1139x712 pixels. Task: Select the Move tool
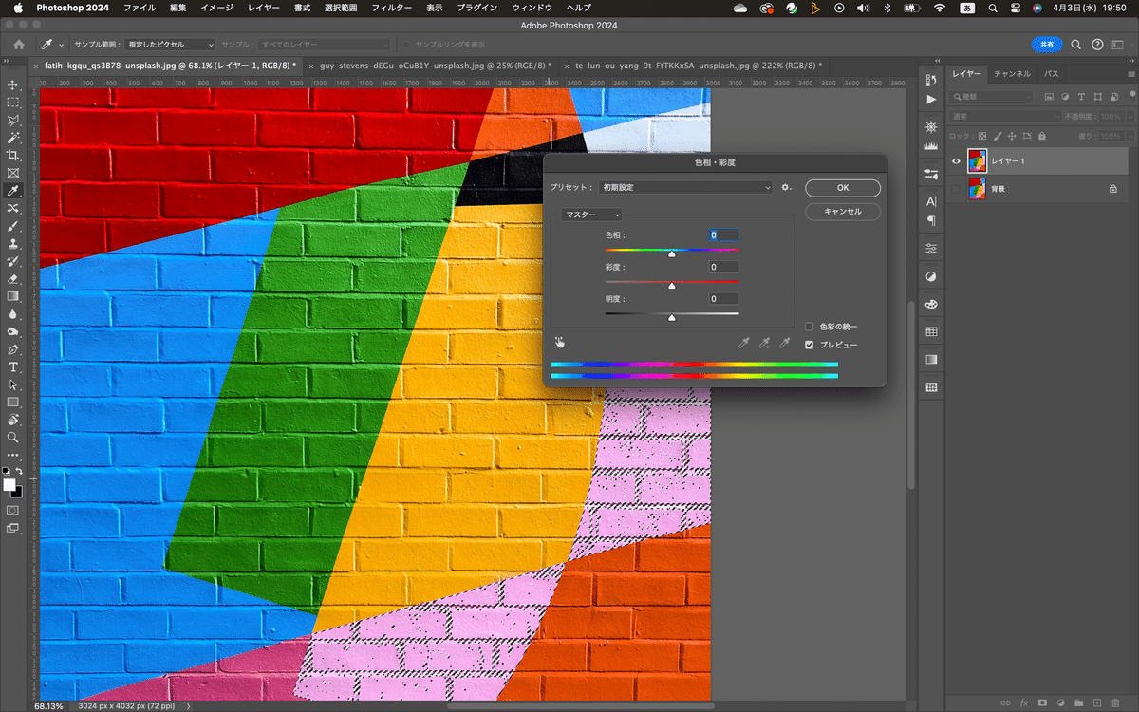pos(13,84)
